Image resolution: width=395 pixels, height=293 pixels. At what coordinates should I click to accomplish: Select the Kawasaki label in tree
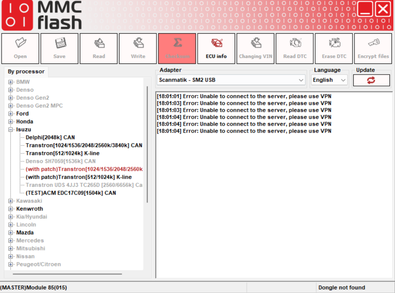pyautogui.click(x=29, y=201)
